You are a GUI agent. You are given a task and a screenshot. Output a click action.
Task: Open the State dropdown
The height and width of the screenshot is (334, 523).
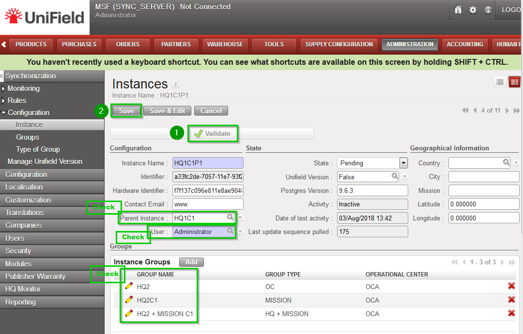403,163
